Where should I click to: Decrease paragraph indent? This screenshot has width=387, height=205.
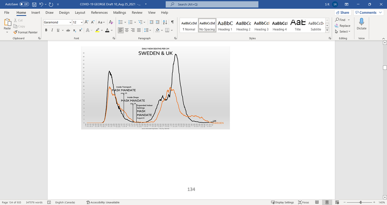tap(152, 22)
